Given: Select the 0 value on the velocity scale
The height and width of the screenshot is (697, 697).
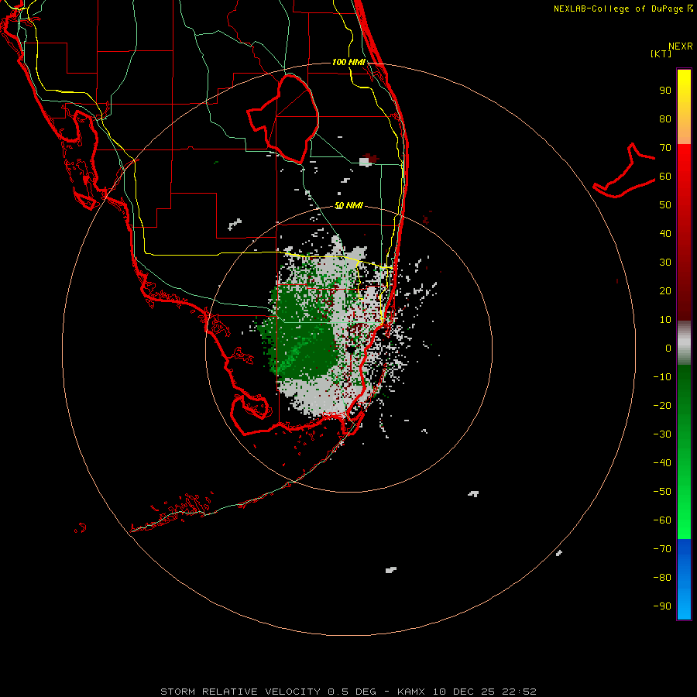Looking at the screenshot, I should (668, 348).
